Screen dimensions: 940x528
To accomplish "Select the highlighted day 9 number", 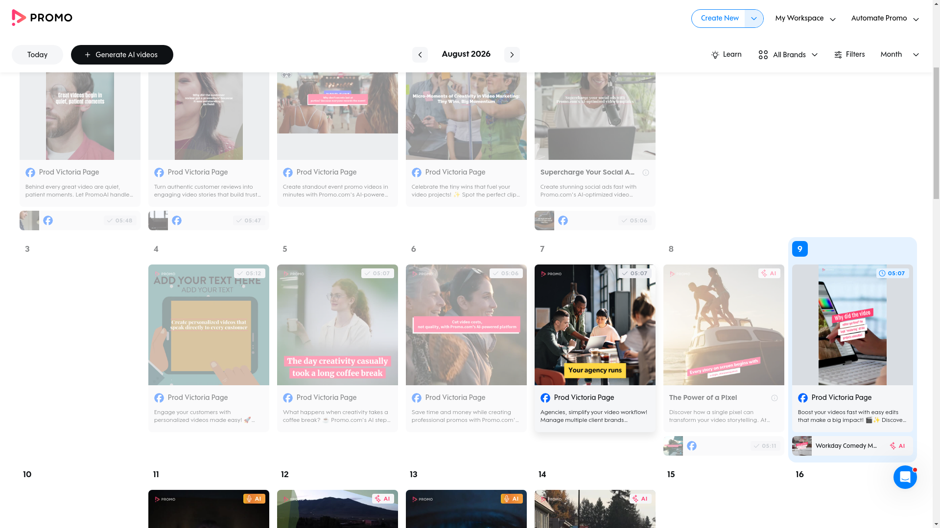I will [800, 249].
